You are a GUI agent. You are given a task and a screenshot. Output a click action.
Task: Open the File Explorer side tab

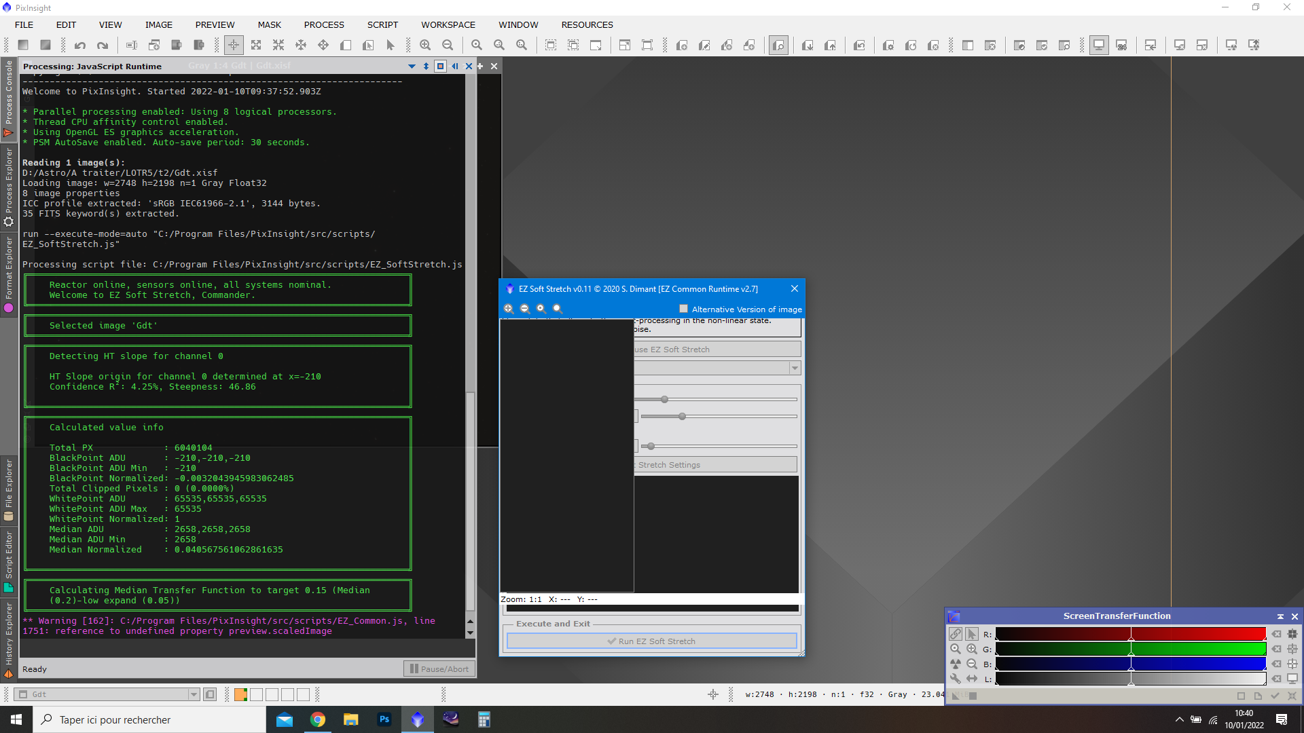click(x=9, y=490)
